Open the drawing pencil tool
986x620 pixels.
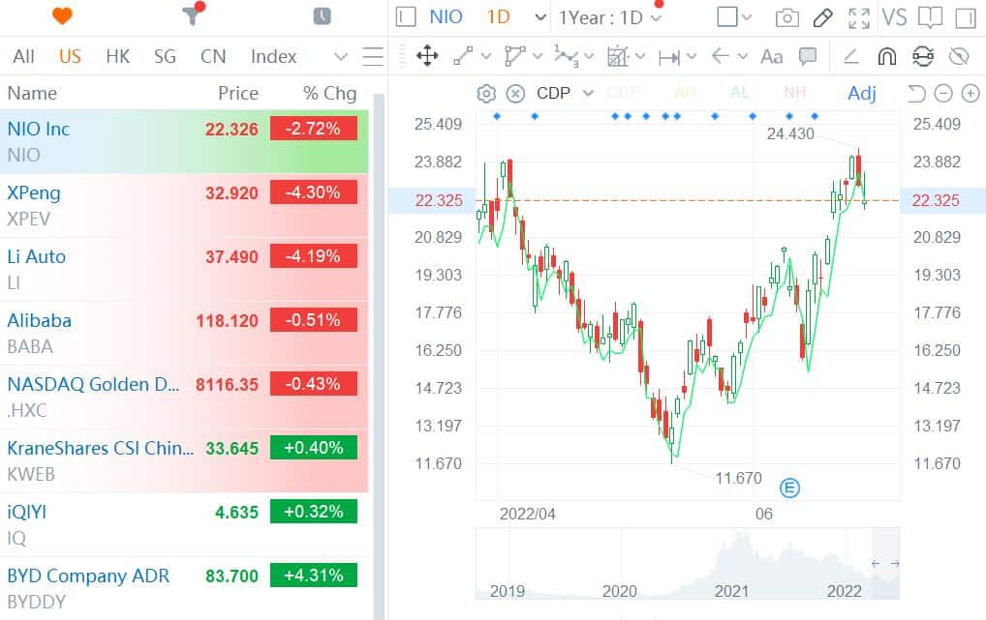(x=822, y=17)
